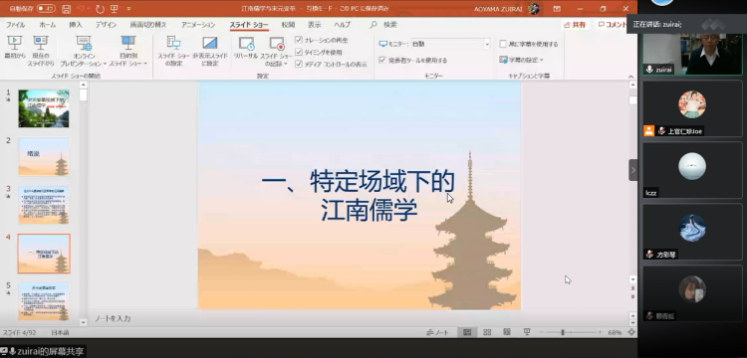
Task: Open the View (表示) tab
Action: pyautogui.click(x=314, y=25)
